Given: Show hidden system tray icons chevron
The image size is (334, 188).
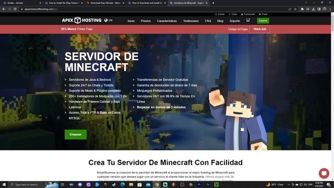Looking at the screenshot, I should click(x=289, y=184).
